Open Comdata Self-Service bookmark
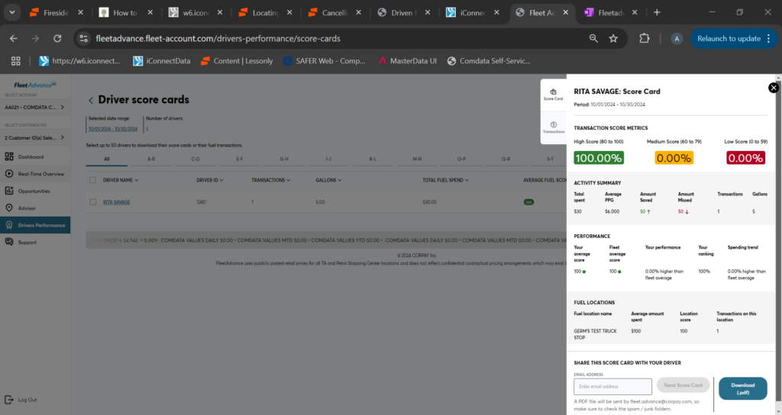The width and height of the screenshot is (782, 415). click(x=489, y=61)
